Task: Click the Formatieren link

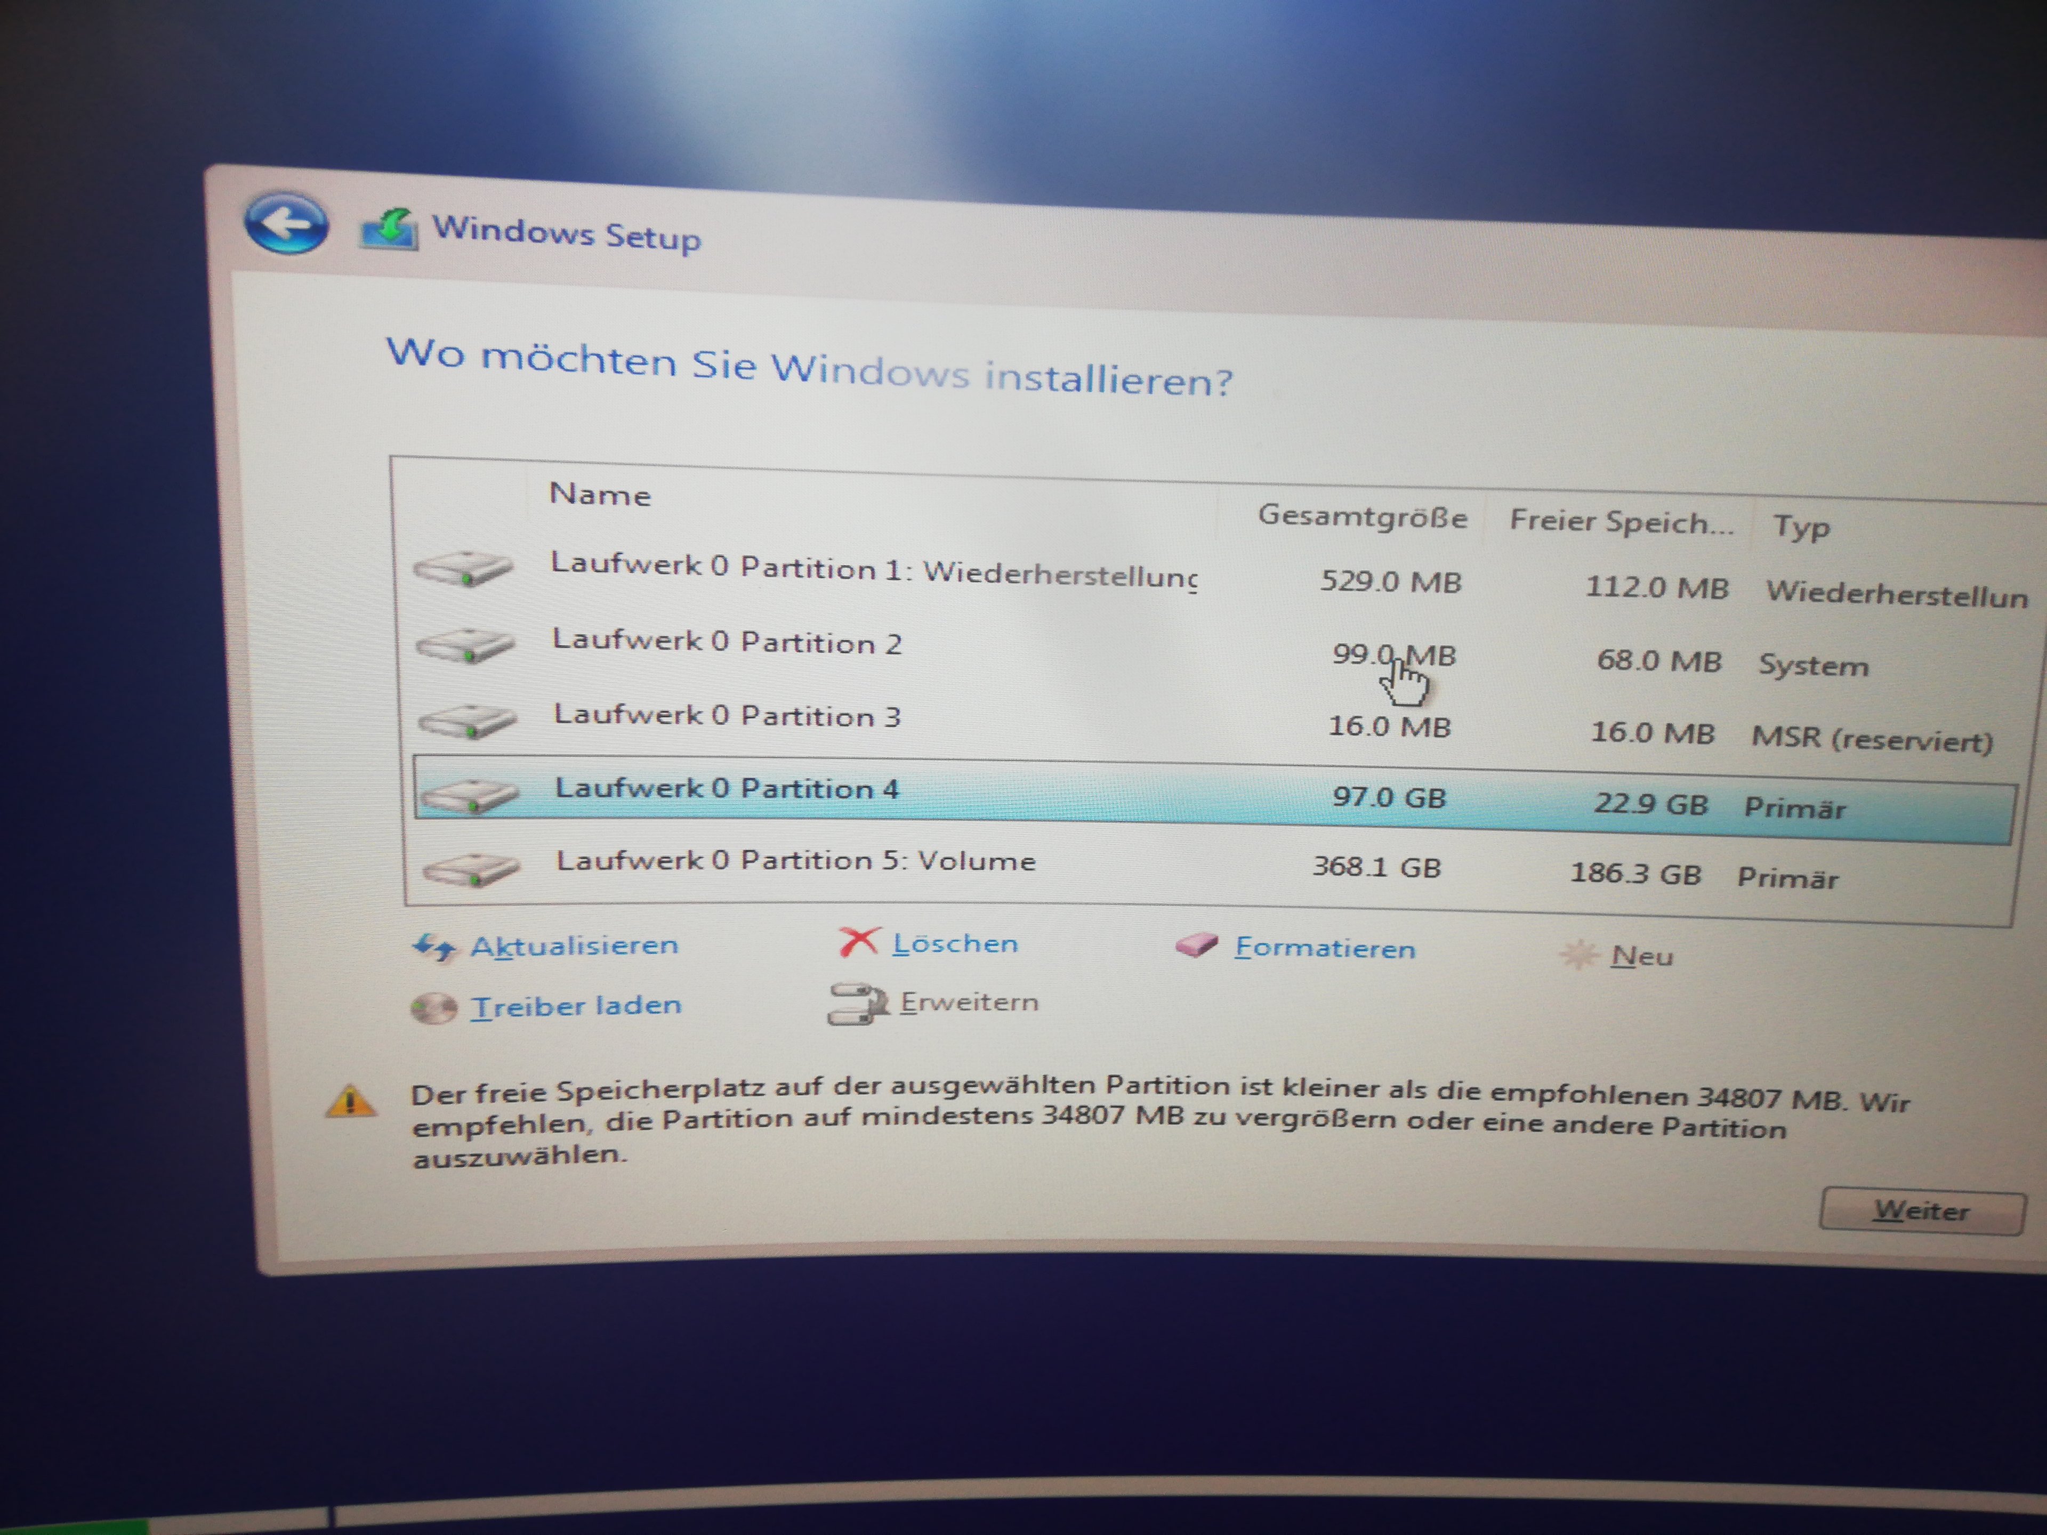Action: click(1324, 948)
